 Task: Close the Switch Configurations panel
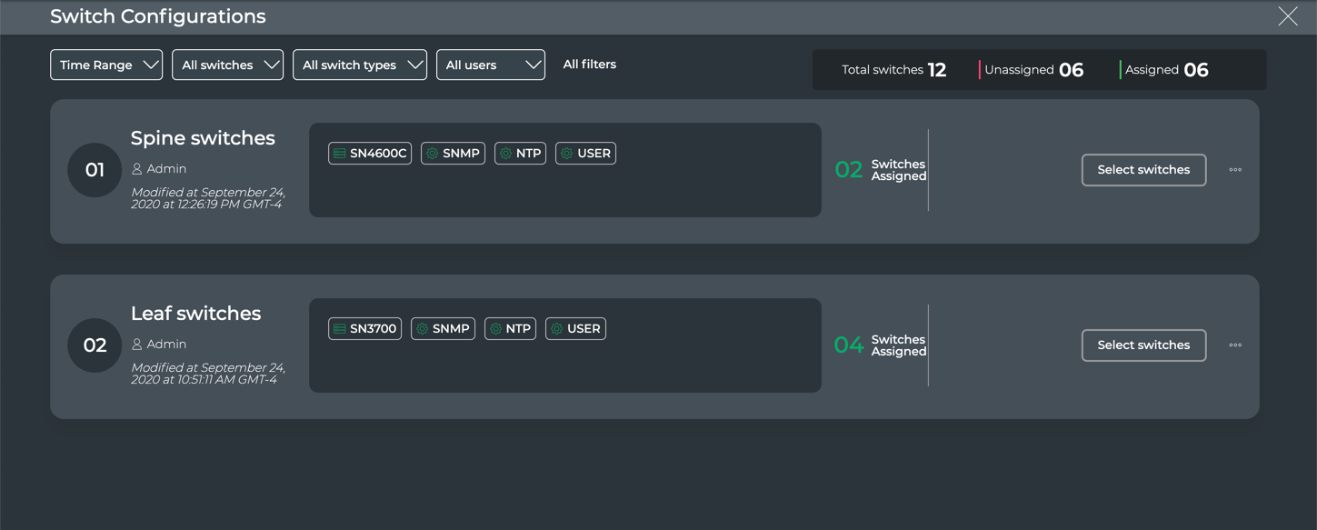click(x=1287, y=16)
